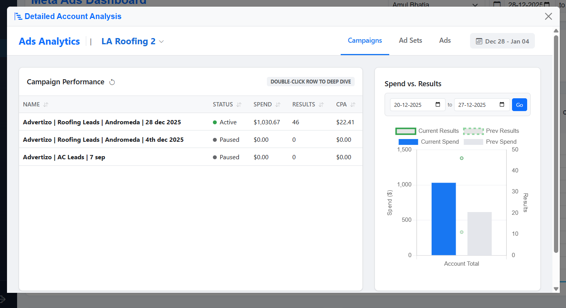Toggle the Current Results legend item
Viewport: 566px width, 308px height.
tap(406, 131)
